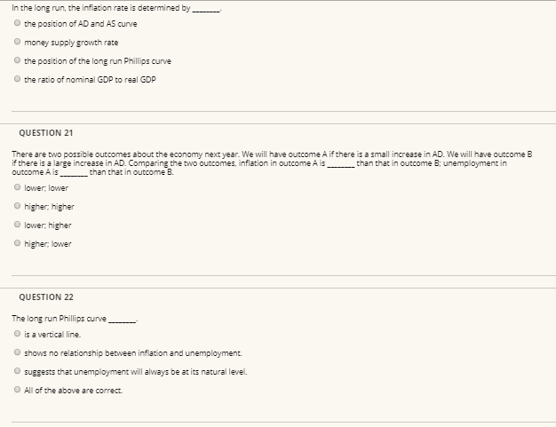Choose 'higher; lower' option in Question 21
The image size is (556, 427).
click(x=17, y=242)
